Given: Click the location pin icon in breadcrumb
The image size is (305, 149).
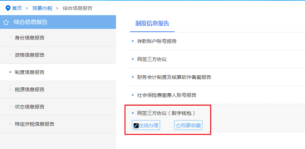Looking at the screenshot, I should 8,8.
